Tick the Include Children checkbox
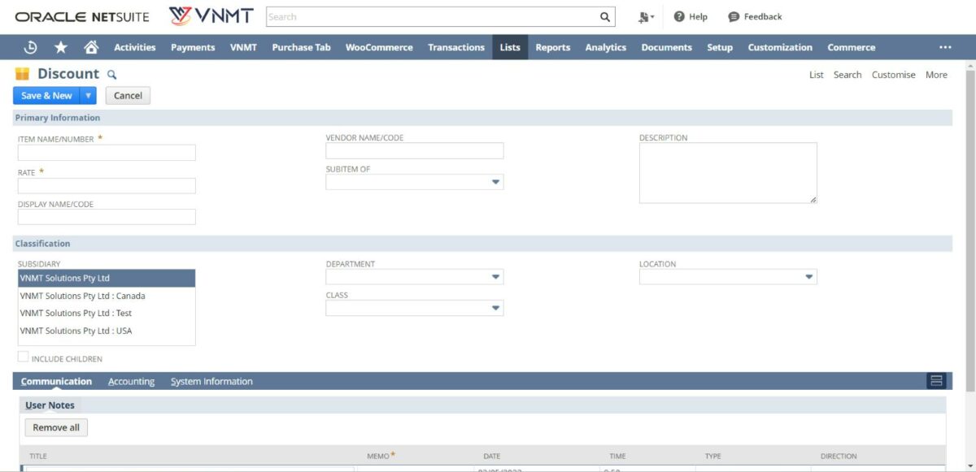The height and width of the screenshot is (472, 976). coord(24,357)
